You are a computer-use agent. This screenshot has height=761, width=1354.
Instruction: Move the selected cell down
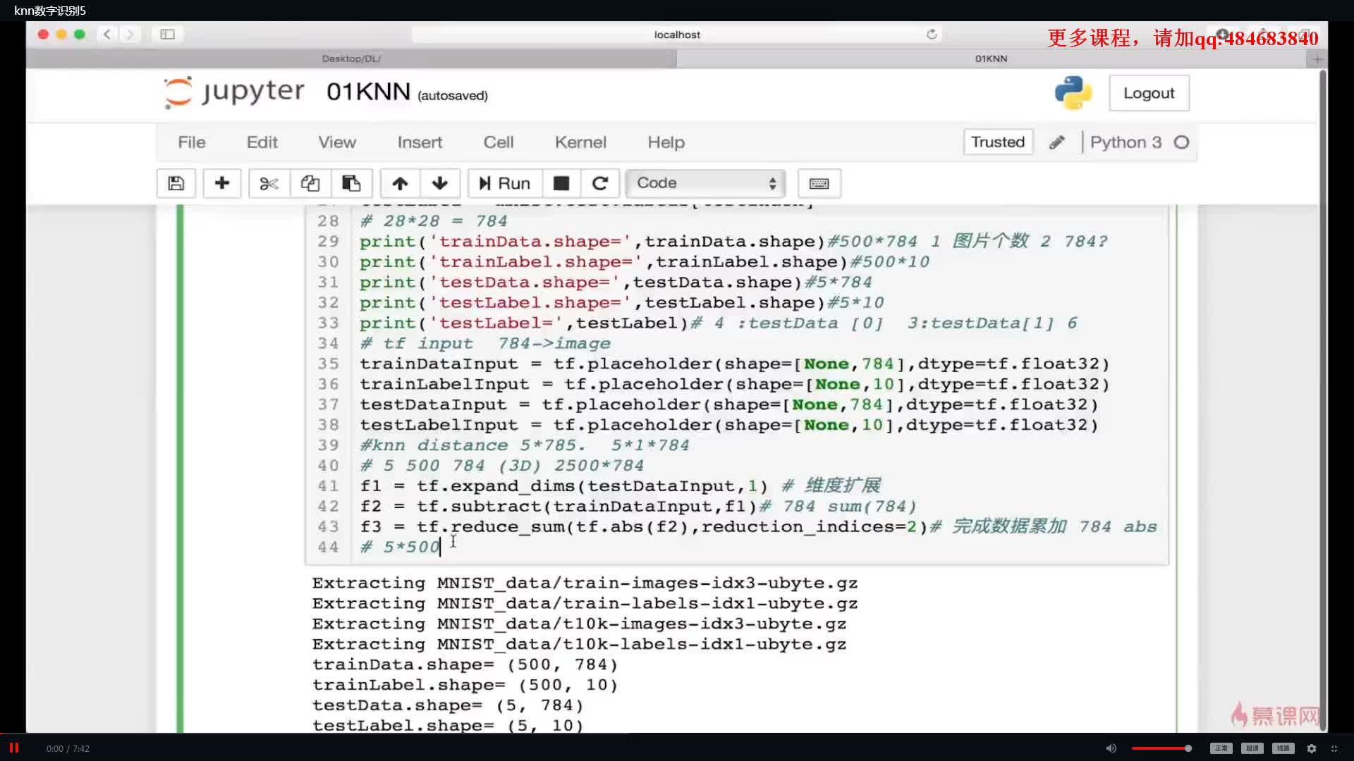[x=440, y=183]
